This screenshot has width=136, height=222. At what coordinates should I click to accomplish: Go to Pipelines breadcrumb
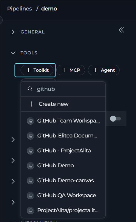coord(19,9)
